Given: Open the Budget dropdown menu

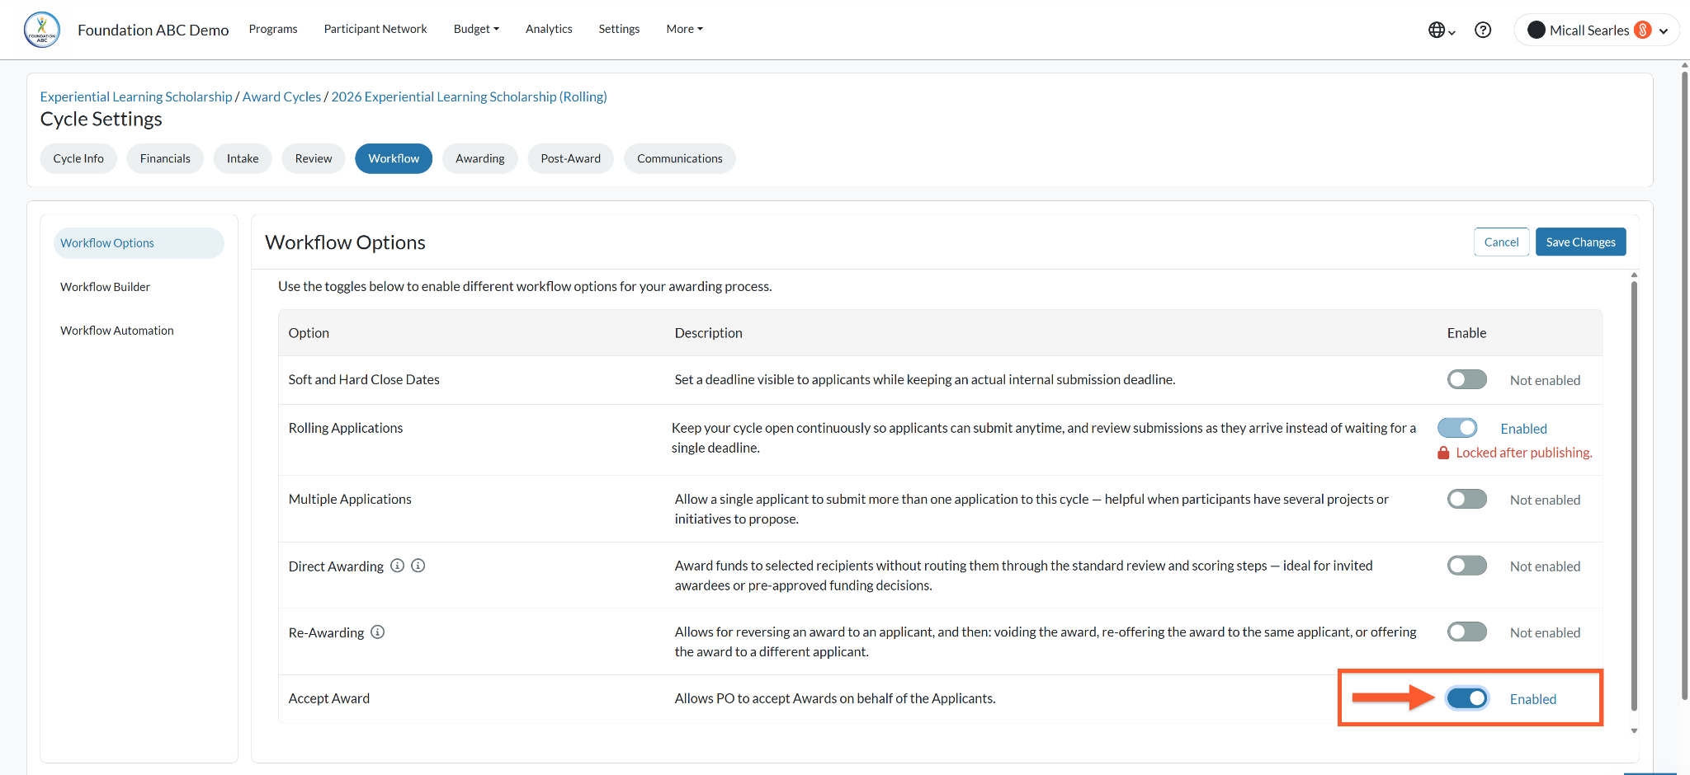Looking at the screenshot, I should pyautogui.click(x=476, y=29).
